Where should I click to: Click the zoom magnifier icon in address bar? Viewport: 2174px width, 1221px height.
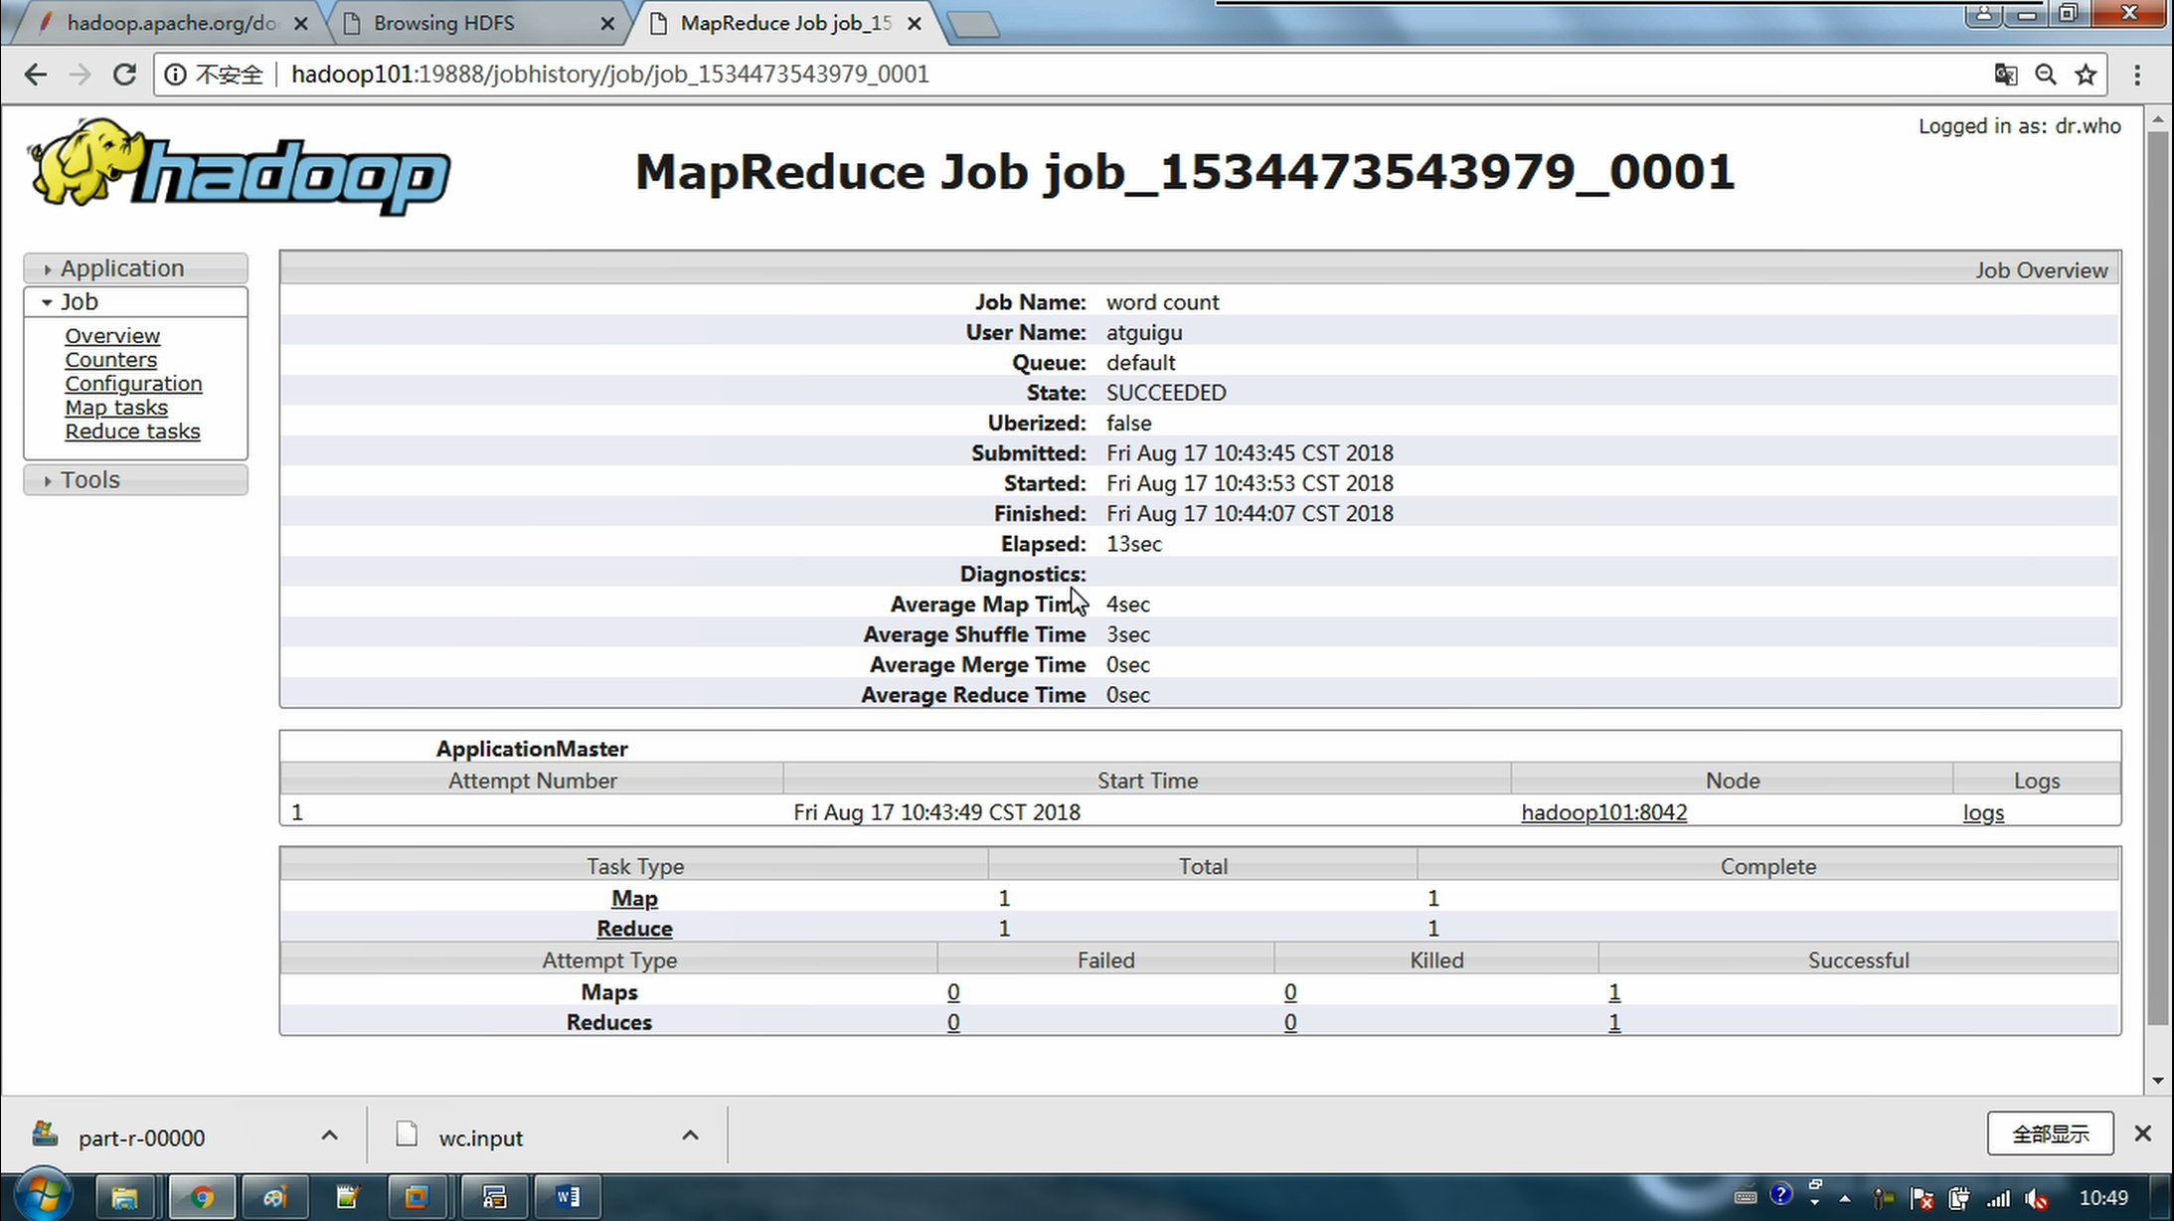tap(2045, 75)
